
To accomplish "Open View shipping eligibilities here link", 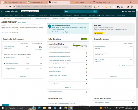I will click(126, 65).
